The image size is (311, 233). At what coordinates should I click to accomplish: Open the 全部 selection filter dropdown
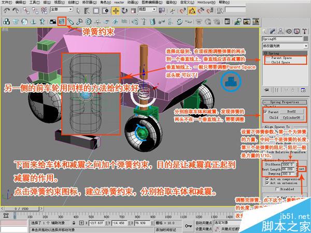tap(62, 9)
